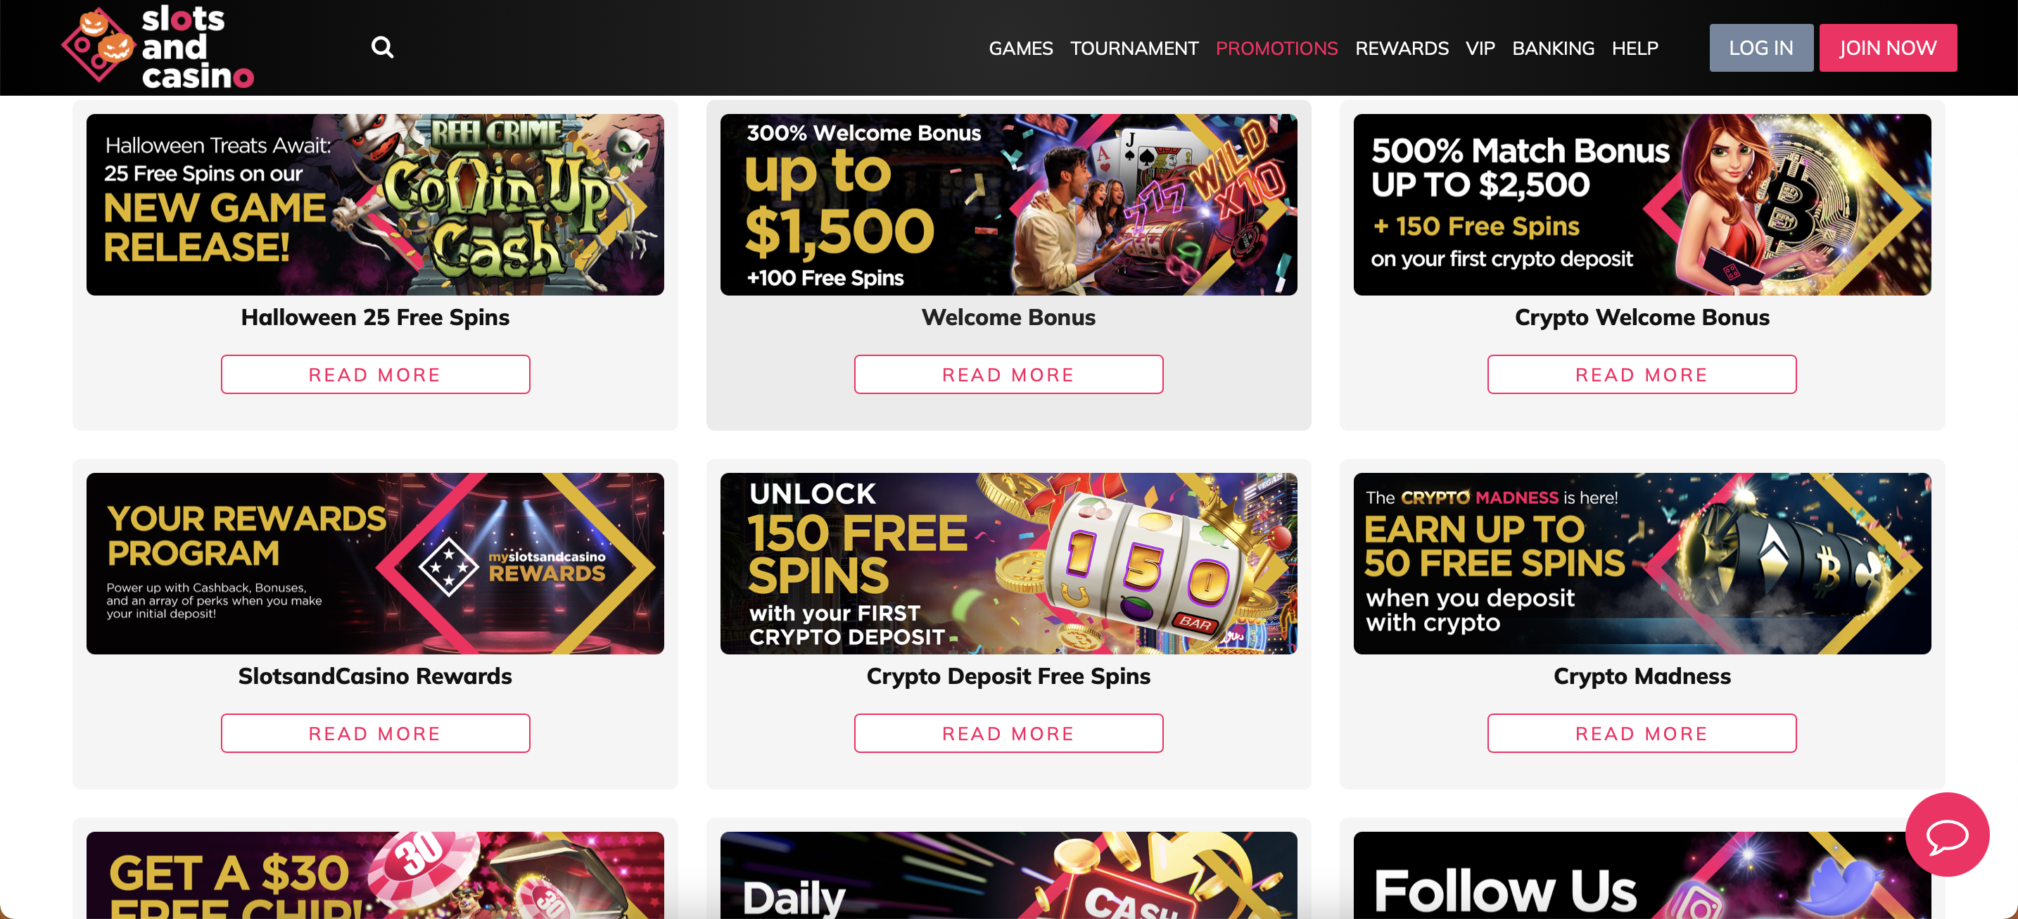The width and height of the screenshot is (2018, 919).
Task: Open the Banking nav link
Action: click(x=1553, y=49)
